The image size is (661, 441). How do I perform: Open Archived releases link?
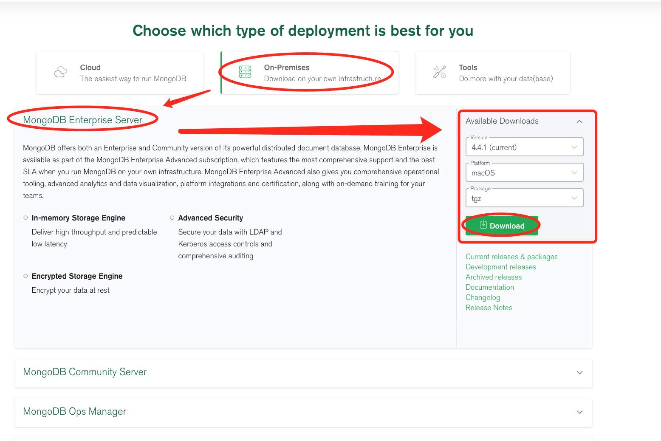pos(494,277)
